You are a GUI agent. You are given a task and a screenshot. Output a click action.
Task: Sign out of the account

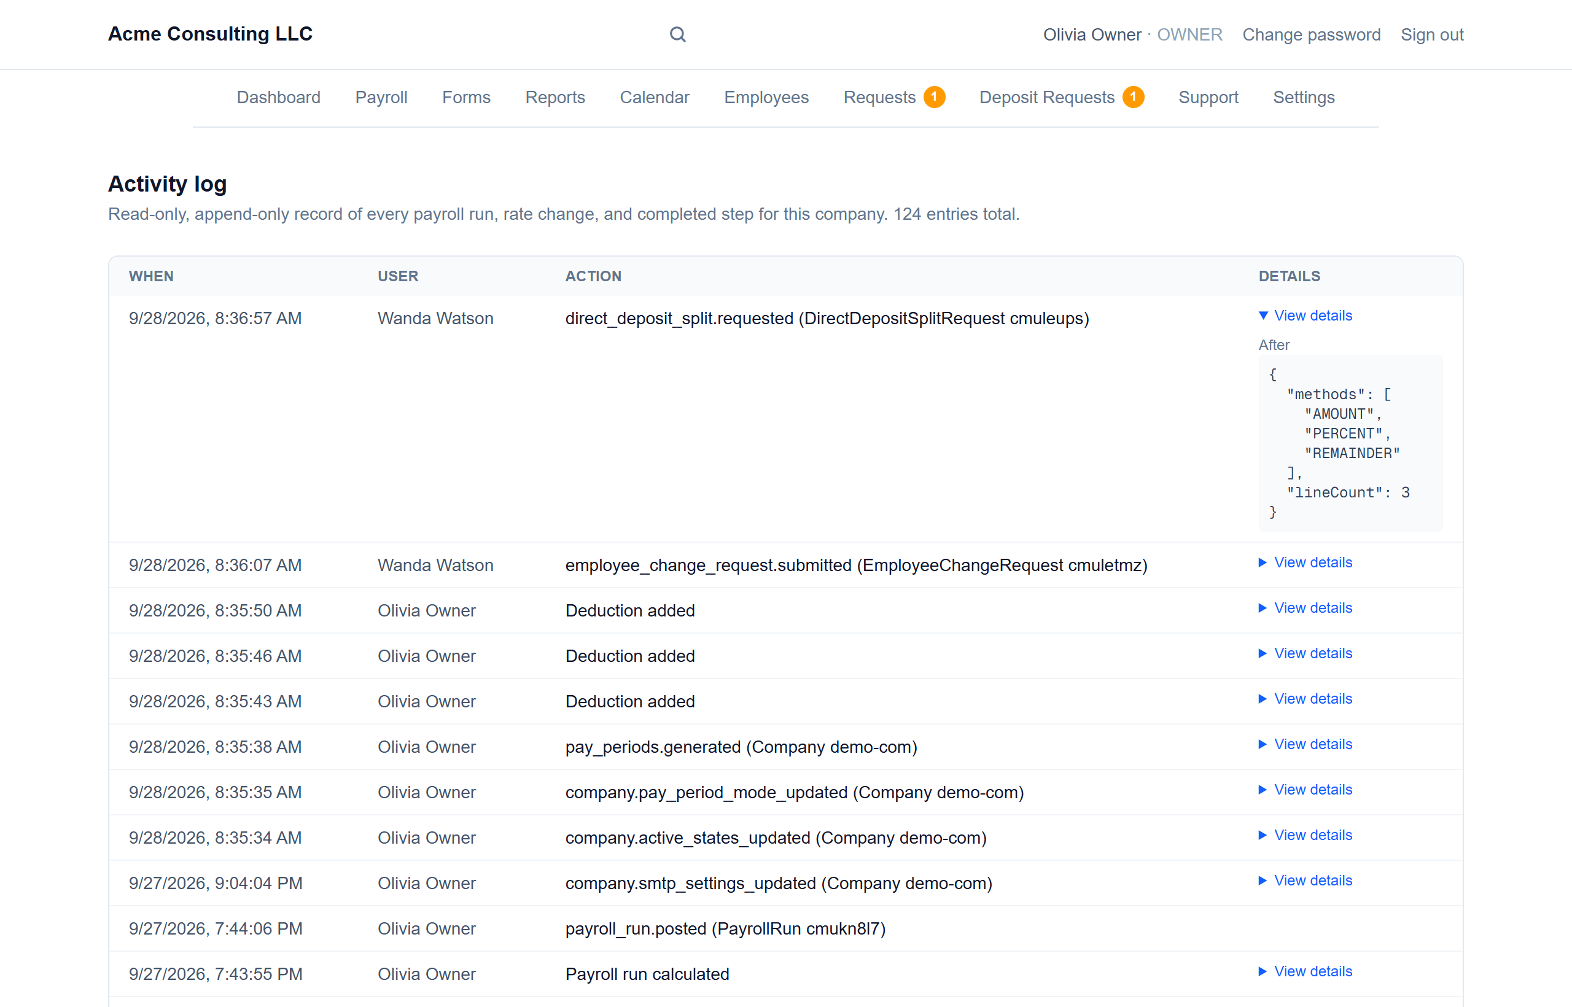click(x=1432, y=34)
